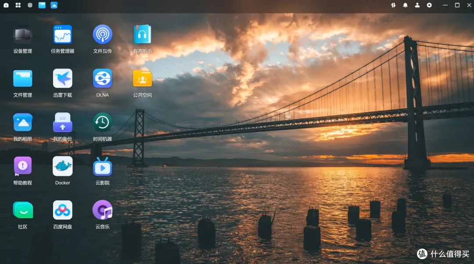The height and width of the screenshot is (264, 474).
Task: Minimize the application window
Action: pyautogui.click(x=445, y=5)
